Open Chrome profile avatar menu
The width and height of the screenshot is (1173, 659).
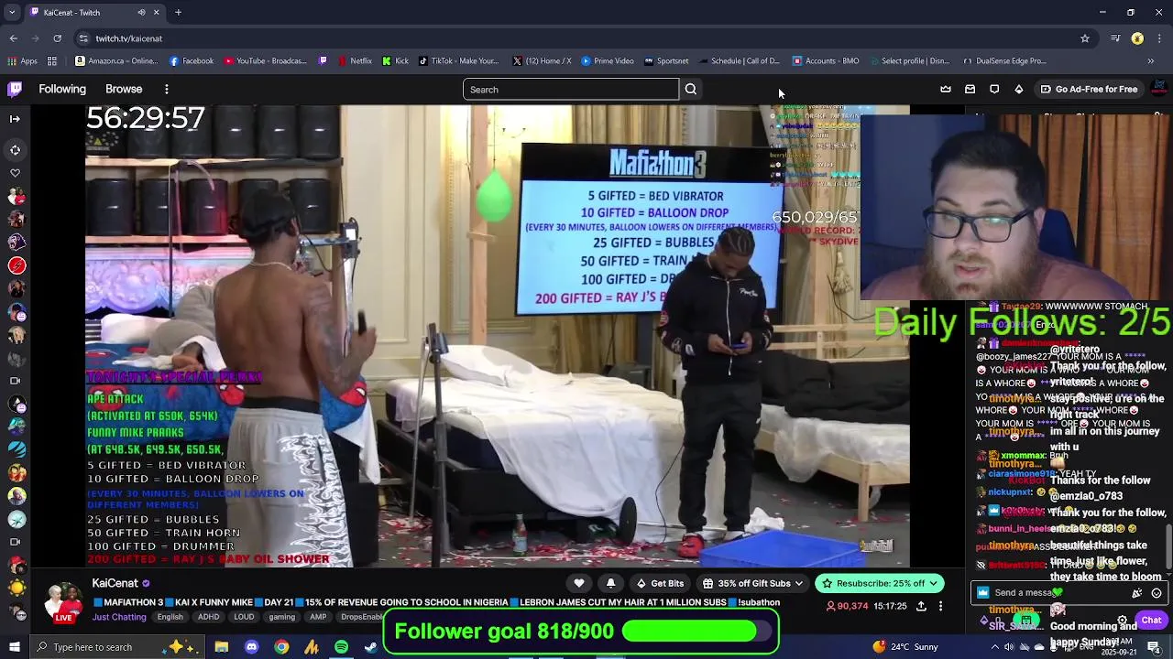pos(1137,38)
